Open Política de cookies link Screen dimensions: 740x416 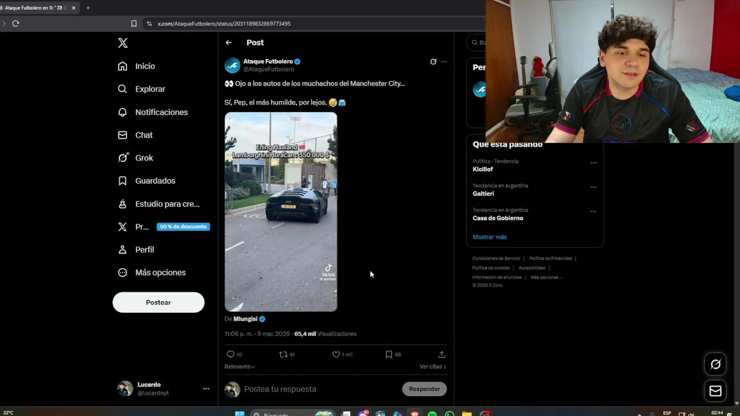[491, 268]
